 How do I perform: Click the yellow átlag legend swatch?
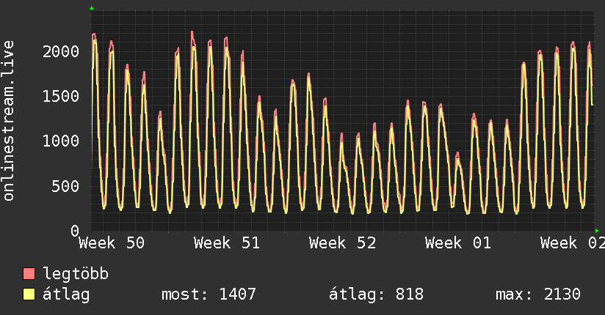pos(29,294)
